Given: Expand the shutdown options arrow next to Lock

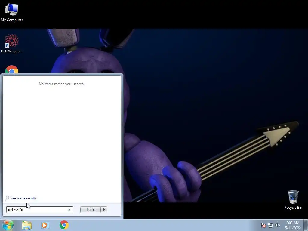Looking at the screenshot, I should click(x=104, y=210).
